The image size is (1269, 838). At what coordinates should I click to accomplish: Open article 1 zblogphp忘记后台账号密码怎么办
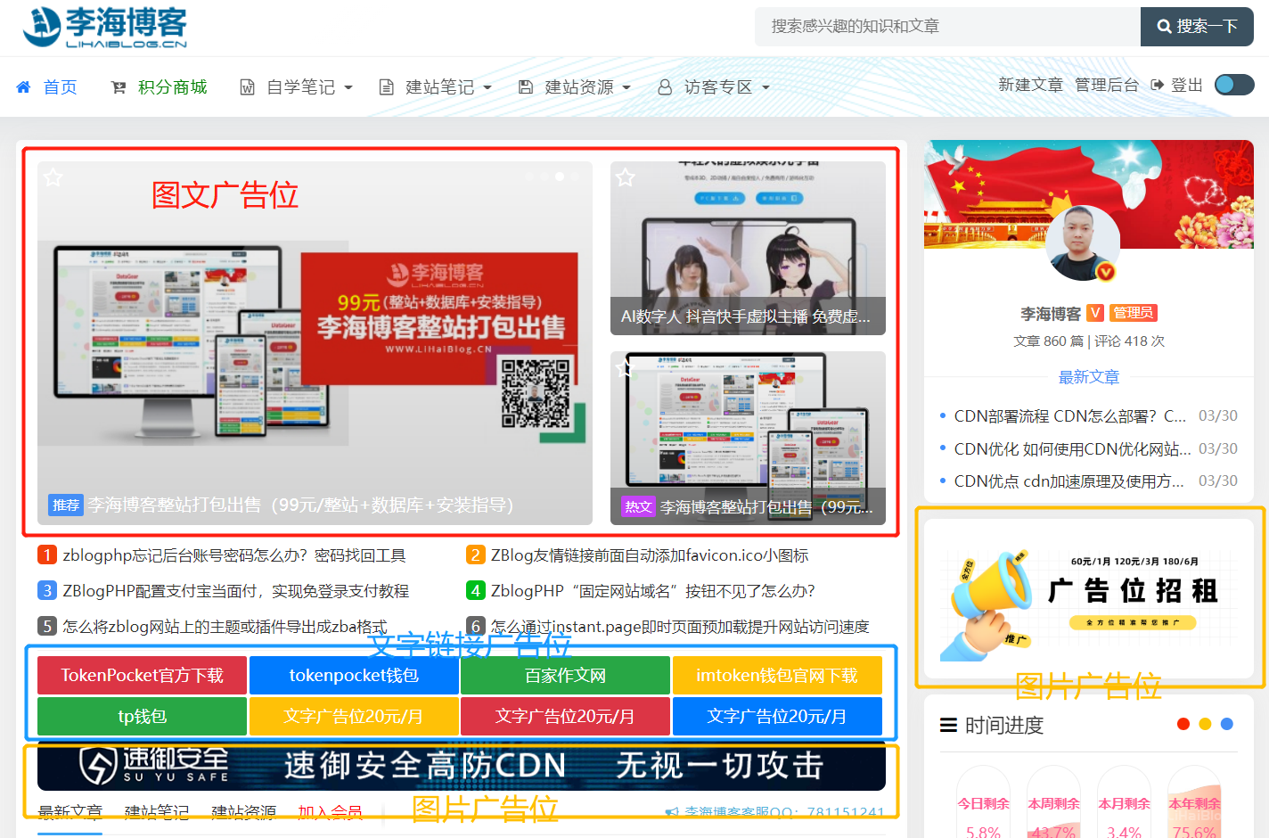point(234,555)
